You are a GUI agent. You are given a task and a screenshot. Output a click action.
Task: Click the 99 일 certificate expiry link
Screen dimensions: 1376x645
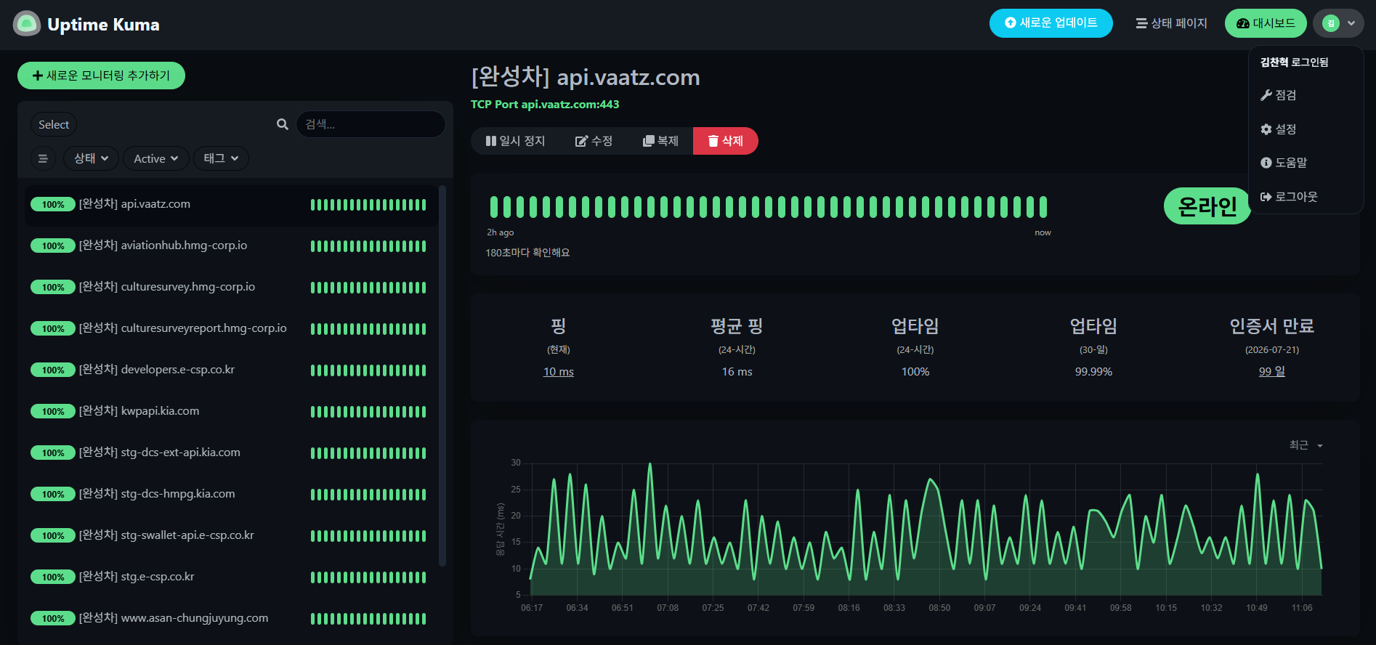tap(1272, 372)
